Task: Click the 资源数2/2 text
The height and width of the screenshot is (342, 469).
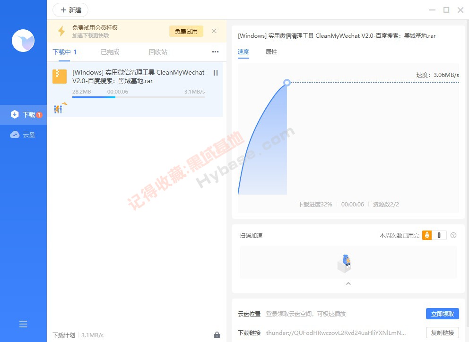Action: coord(386,205)
